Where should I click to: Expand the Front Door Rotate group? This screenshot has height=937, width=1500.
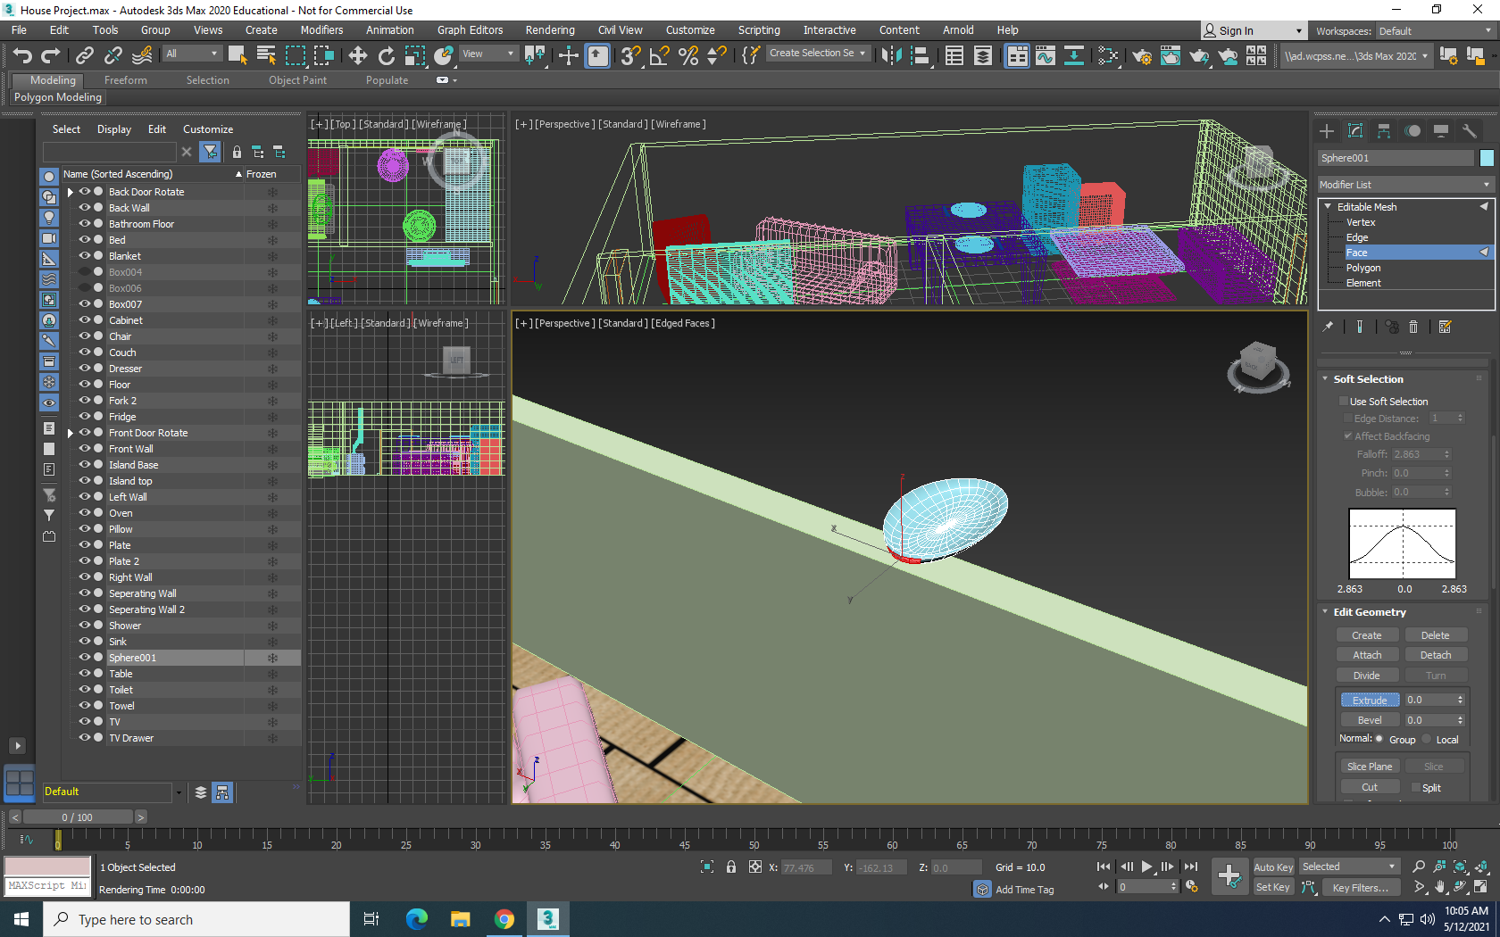[71, 433]
